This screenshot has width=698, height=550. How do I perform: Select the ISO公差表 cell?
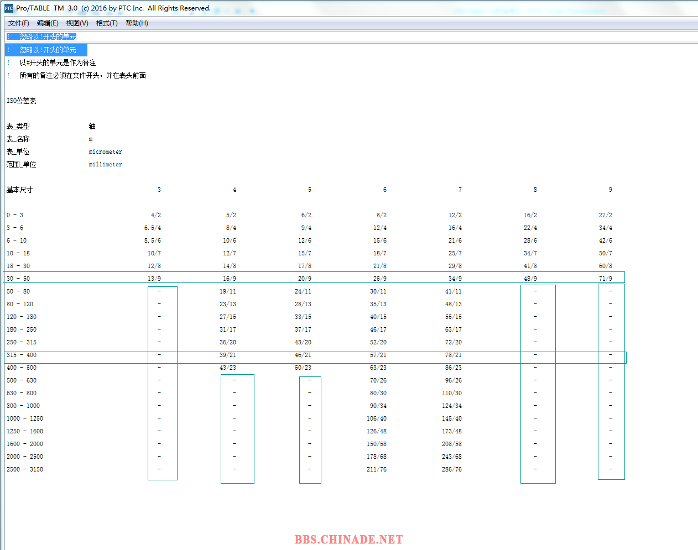[22, 101]
